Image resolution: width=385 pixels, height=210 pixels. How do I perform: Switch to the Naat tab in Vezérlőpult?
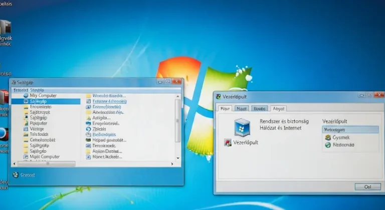coord(242,109)
